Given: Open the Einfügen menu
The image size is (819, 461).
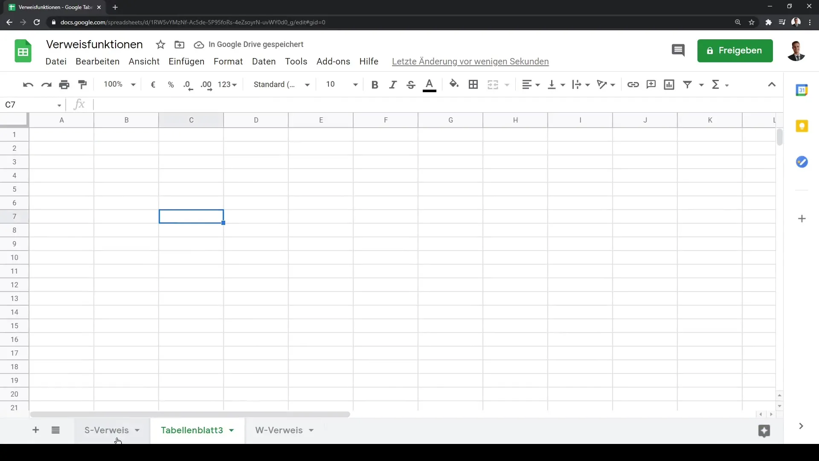Looking at the screenshot, I should [186, 61].
